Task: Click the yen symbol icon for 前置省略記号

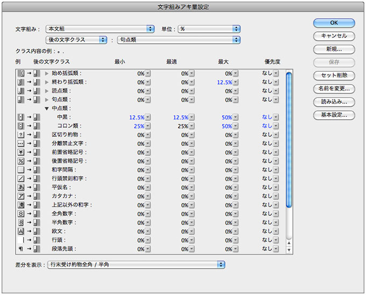Action: pyautogui.click(x=21, y=152)
